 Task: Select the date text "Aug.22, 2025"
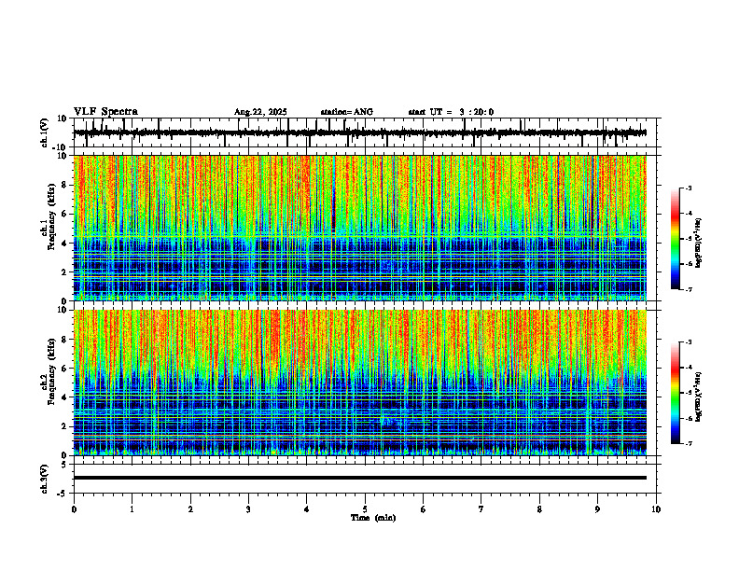(x=260, y=112)
